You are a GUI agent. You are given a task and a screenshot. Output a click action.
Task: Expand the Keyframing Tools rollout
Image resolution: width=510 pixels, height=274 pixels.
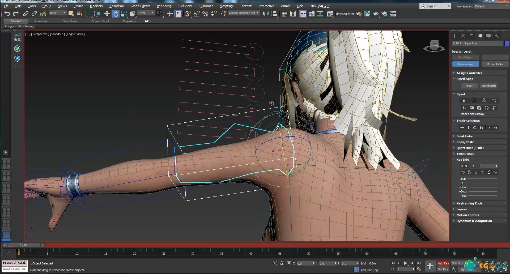(479, 203)
